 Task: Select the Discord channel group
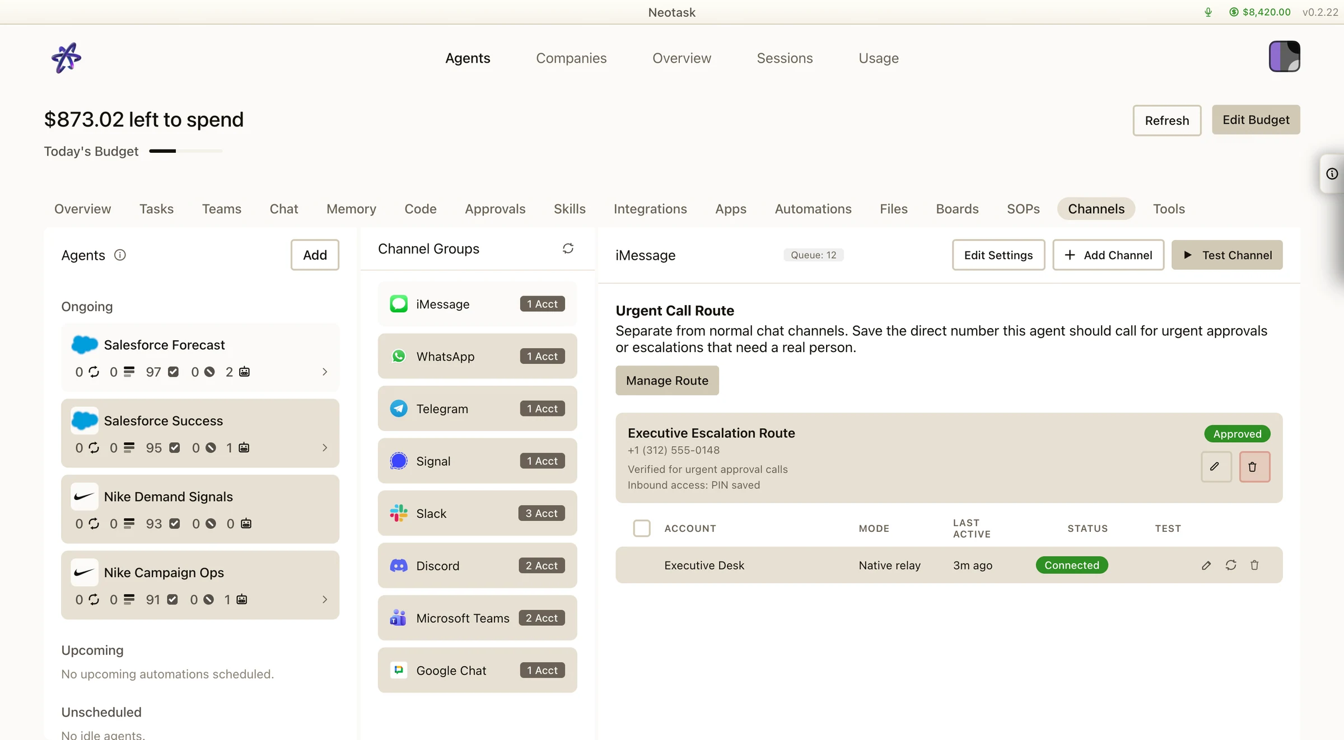(477, 566)
